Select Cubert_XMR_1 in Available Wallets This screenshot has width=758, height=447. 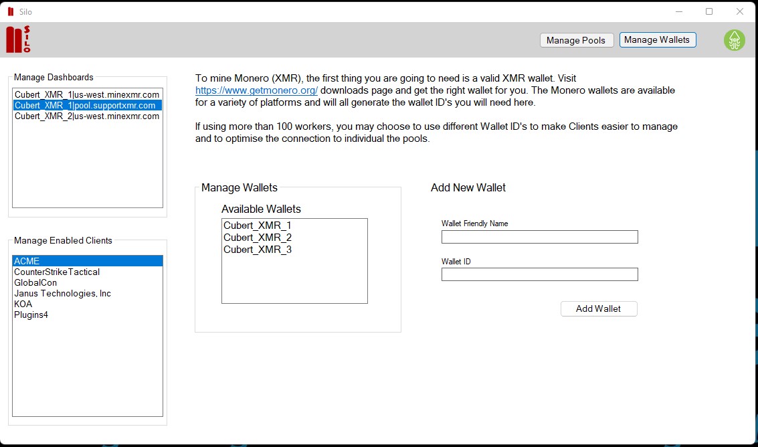258,226
